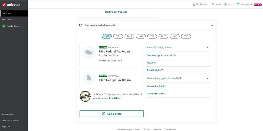Screen dimensions: 263x131
Task: Click federal PRINTED status badge
Action: coord(103,47)
